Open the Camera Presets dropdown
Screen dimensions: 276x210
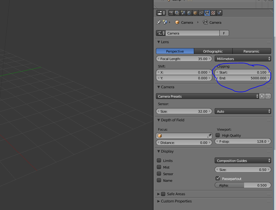(x=207, y=96)
